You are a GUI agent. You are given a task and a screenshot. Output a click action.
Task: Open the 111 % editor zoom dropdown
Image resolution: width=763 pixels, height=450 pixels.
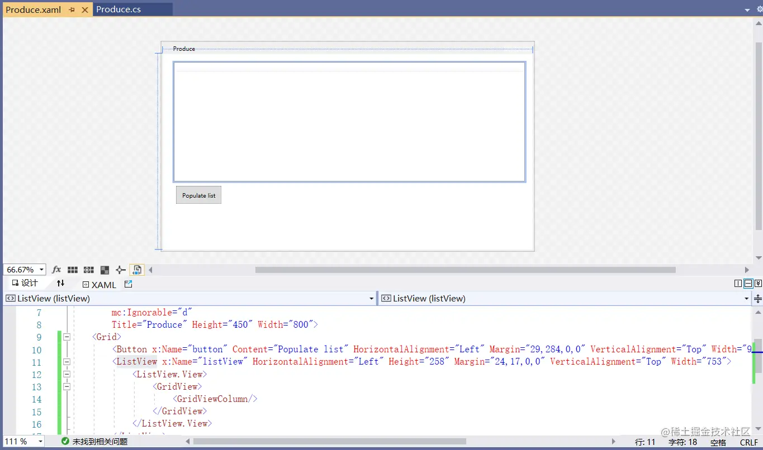pos(41,442)
